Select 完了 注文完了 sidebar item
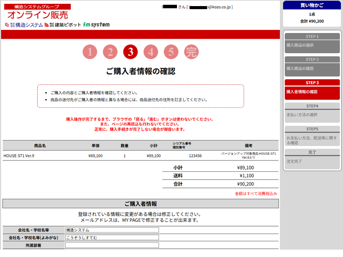This screenshot has width=343, height=257. coord(312,159)
